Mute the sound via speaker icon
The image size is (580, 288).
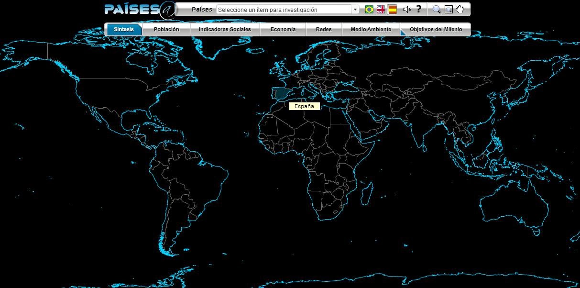407,9
